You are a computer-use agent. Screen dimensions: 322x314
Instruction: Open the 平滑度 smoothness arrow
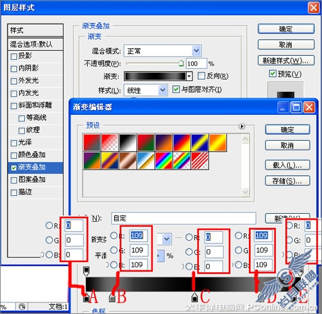(161, 256)
